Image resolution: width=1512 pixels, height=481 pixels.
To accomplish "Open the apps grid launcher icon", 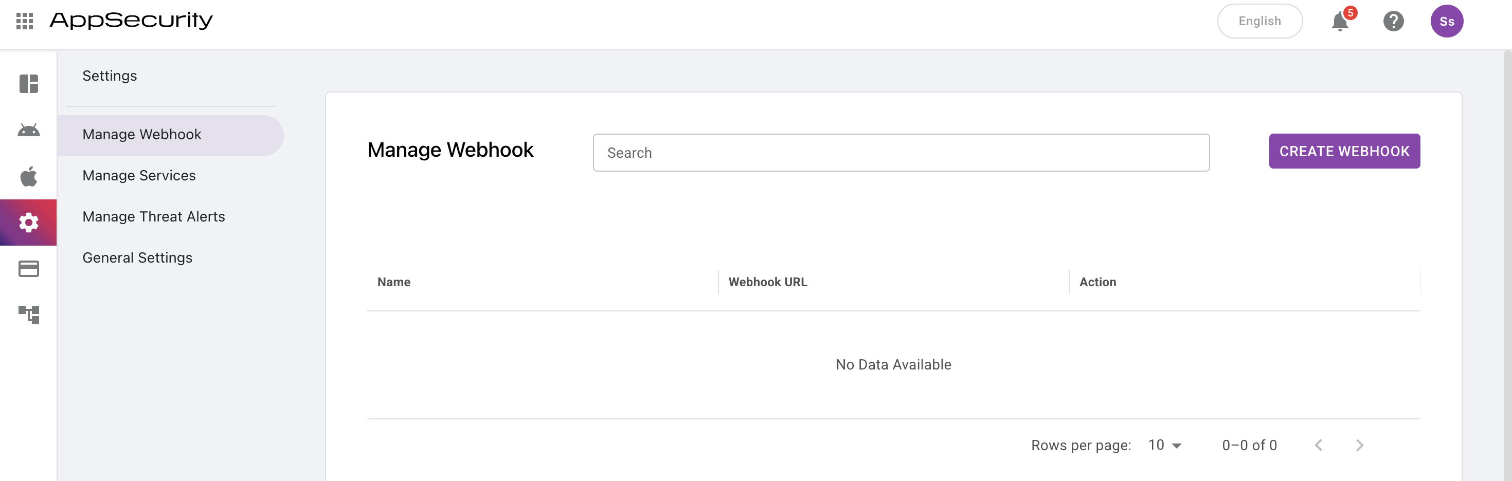I will (25, 21).
